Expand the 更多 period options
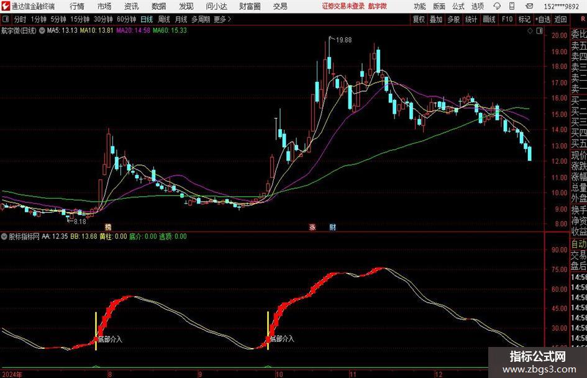This screenshot has width=587, height=378. 222,19
